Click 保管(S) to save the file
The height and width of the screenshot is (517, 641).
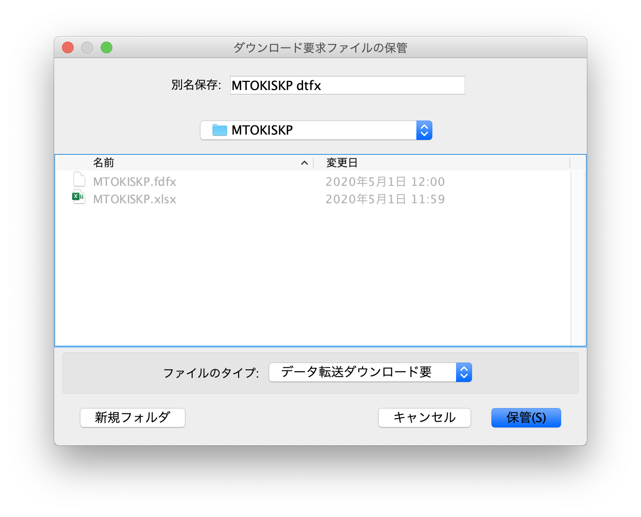coord(526,417)
